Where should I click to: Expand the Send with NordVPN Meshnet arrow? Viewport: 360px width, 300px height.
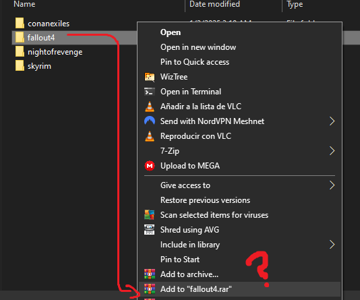click(x=332, y=121)
